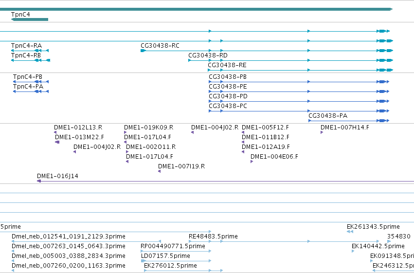The width and height of the screenshot is (414, 273).
Task: Select protein CG30438-PE
Action: point(228,87)
